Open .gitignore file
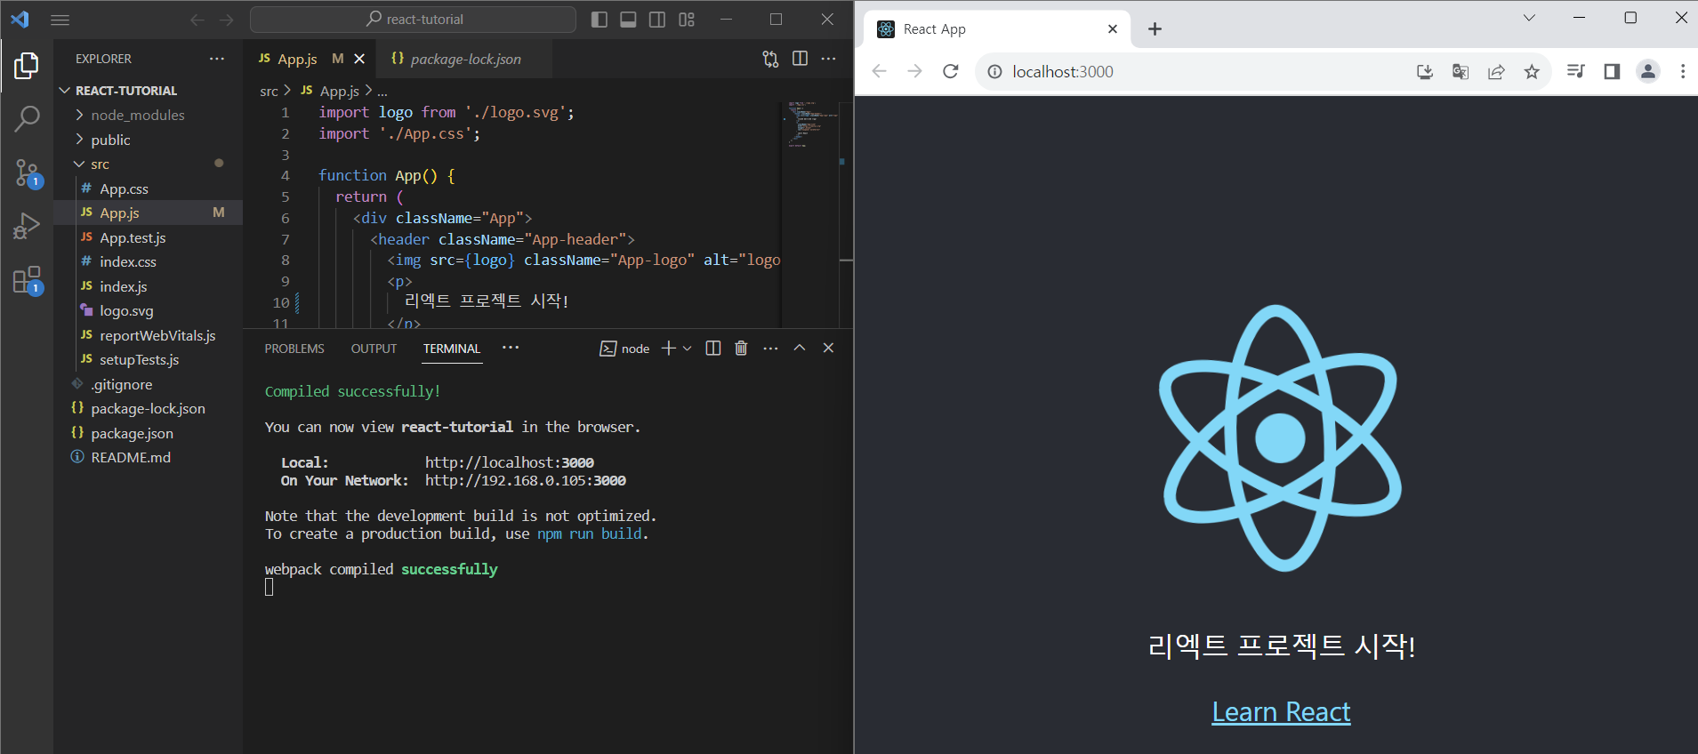This screenshot has height=754, width=1698. [148, 384]
